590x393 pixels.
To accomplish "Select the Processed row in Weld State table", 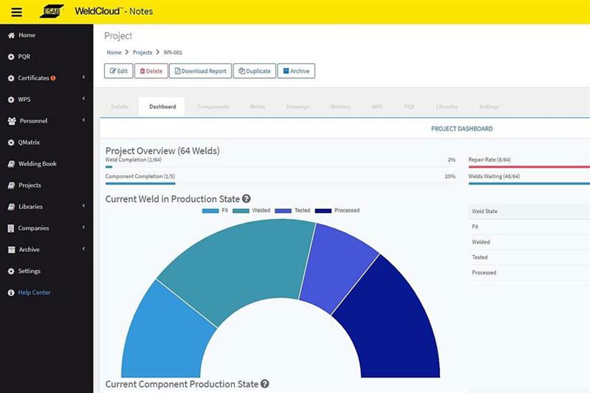I will pos(529,272).
